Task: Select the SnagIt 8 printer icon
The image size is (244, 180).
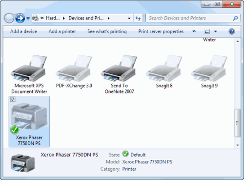Action: pyautogui.click(x=164, y=68)
